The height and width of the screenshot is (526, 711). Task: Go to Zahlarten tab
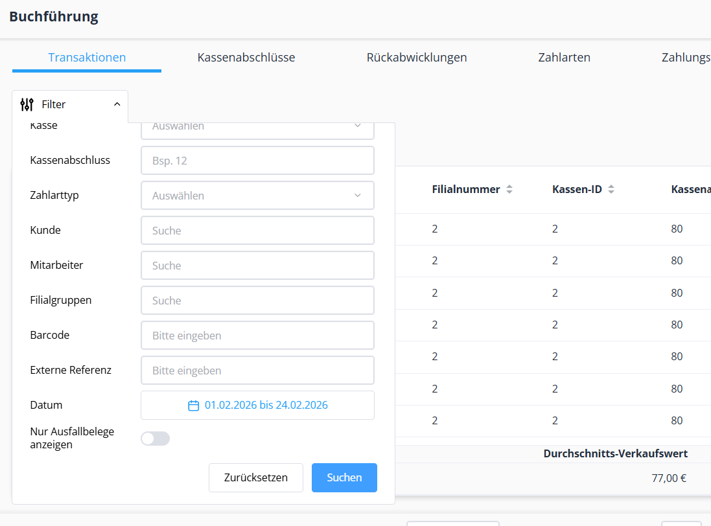[x=564, y=58]
